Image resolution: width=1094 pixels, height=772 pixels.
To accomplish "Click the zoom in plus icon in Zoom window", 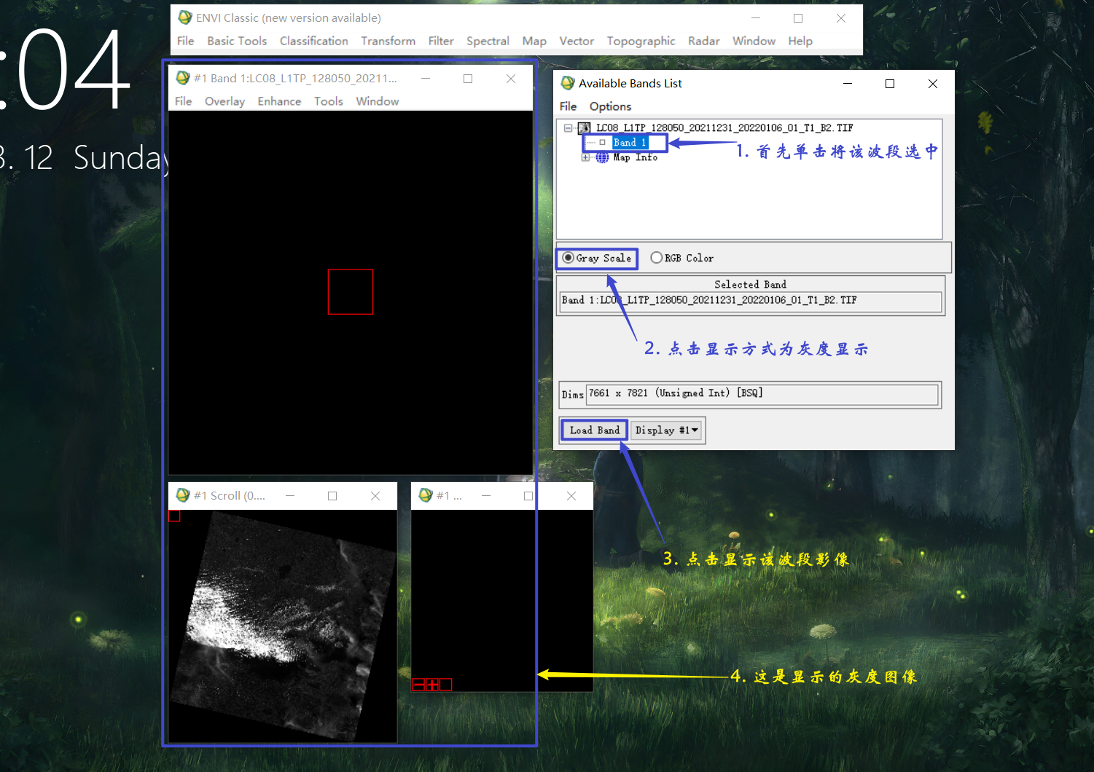I will pyautogui.click(x=432, y=685).
